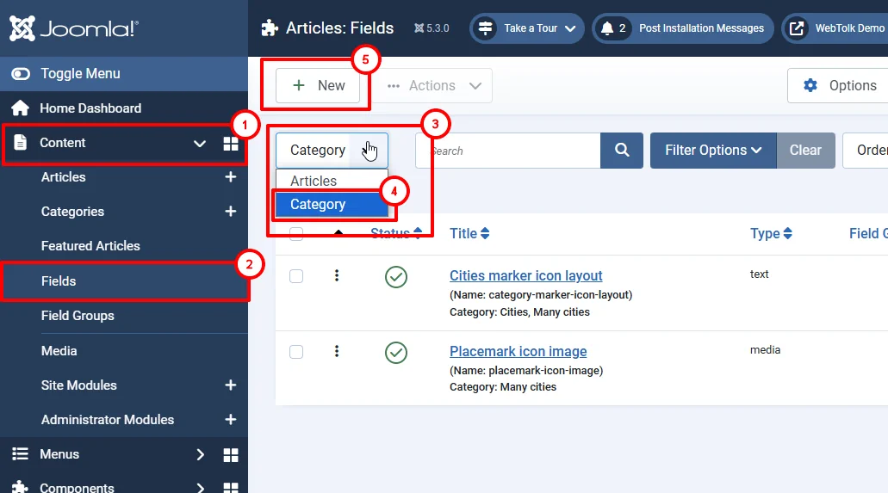Open Menus dashboard grid icon
Viewport: 888px width, 493px height.
(231, 455)
